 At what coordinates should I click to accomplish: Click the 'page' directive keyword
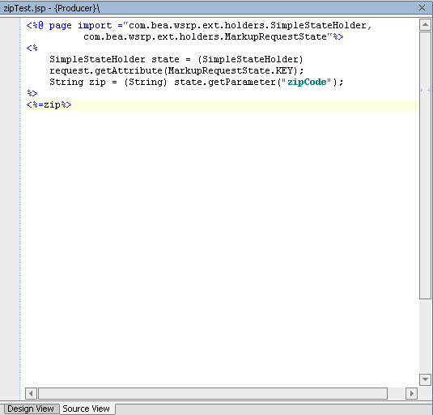[61, 26]
